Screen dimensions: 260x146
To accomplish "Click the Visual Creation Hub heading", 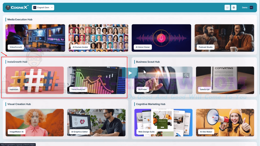I will pyautogui.click(x=19, y=104).
